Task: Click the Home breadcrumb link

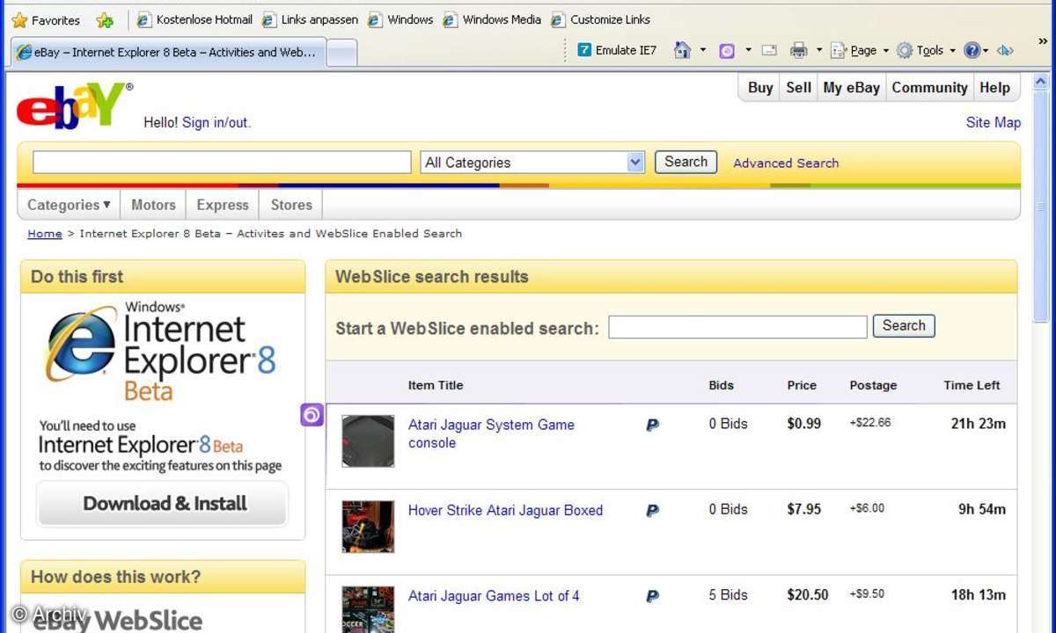Action: (45, 234)
